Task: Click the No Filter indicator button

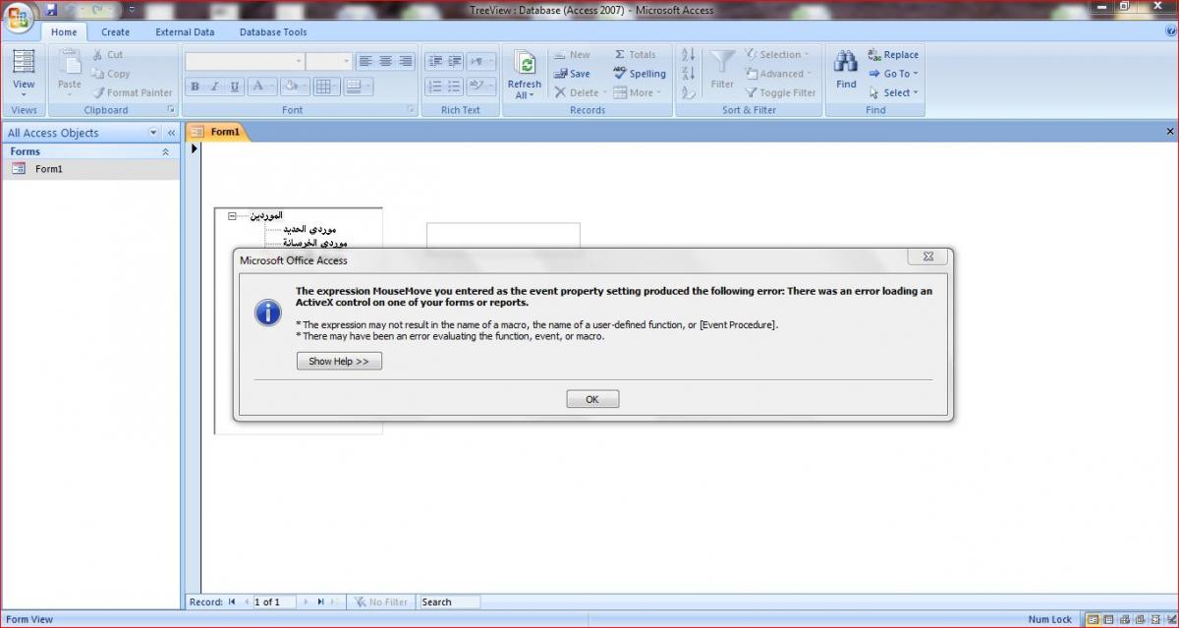Action: pyautogui.click(x=380, y=602)
